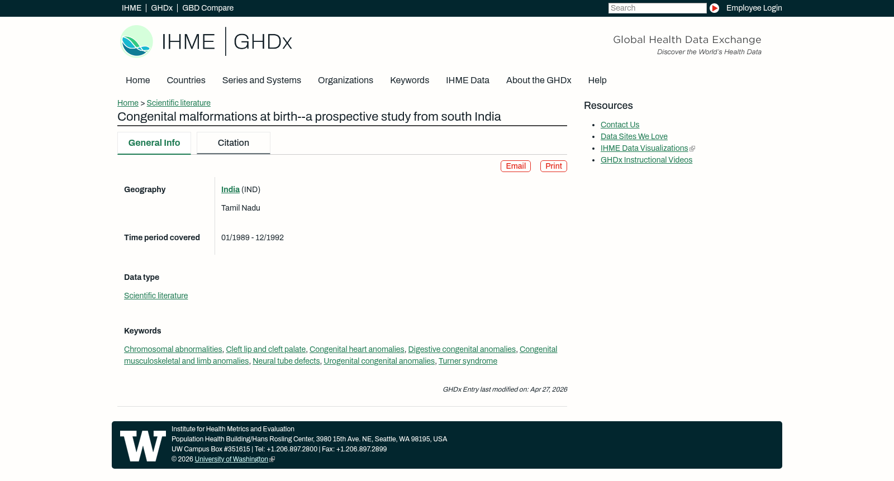Click the 'Congenital malformations at birth' page title

[x=309, y=117]
